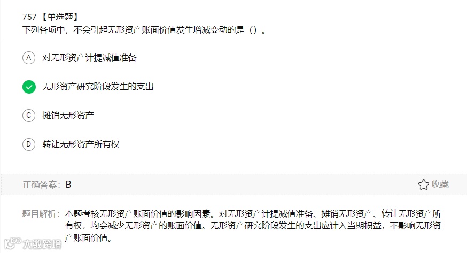This screenshot has height=253, width=467.
Task: Click the correct answer letter B
Action: tap(68, 185)
